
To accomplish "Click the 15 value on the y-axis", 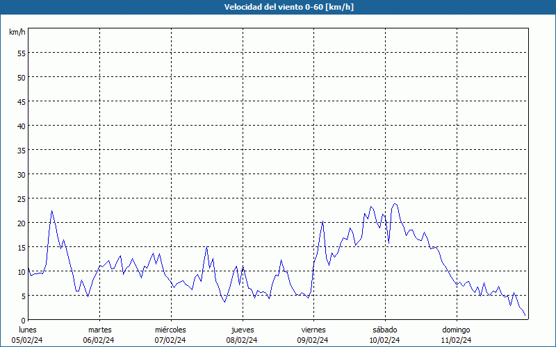I will pos(22,248).
